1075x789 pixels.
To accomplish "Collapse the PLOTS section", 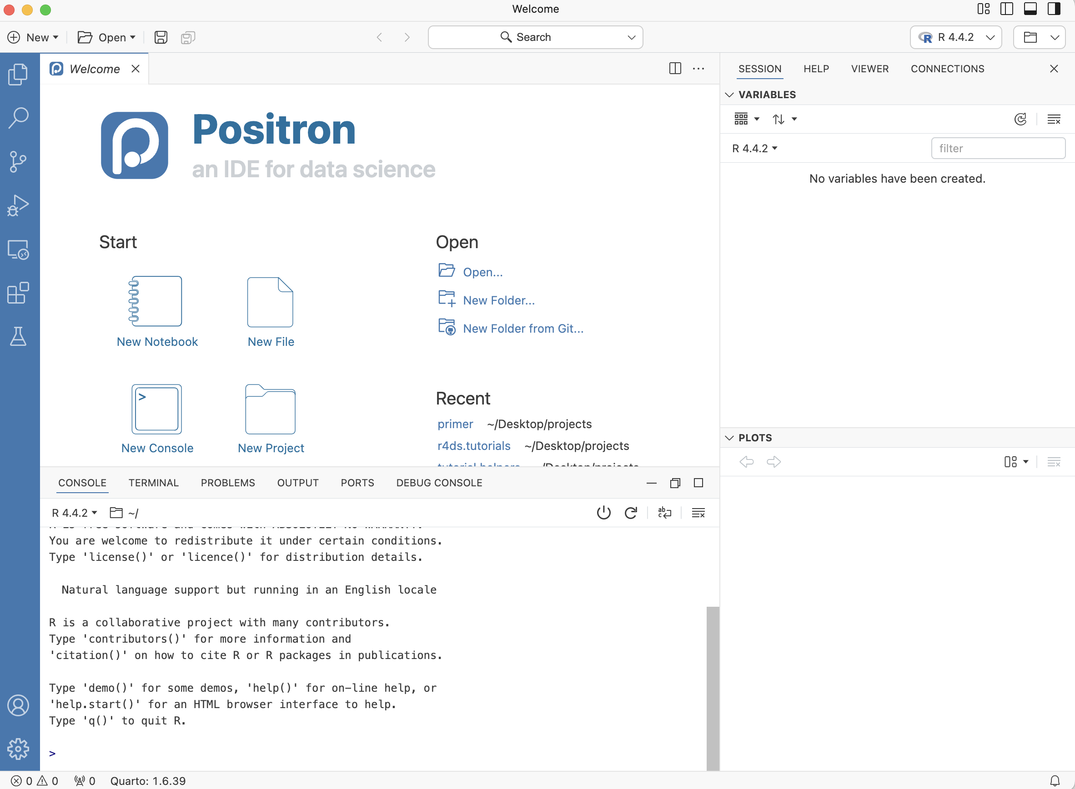I will tap(729, 438).
